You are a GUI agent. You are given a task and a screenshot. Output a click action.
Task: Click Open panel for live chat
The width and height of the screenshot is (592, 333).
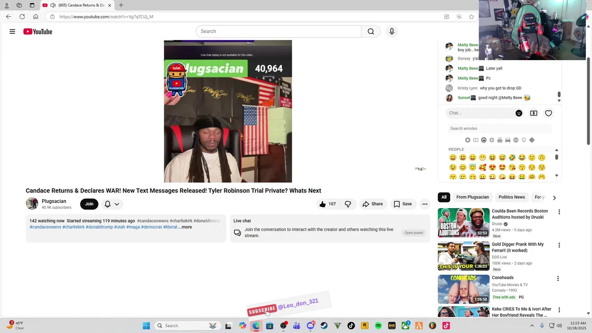coord(414,233)
